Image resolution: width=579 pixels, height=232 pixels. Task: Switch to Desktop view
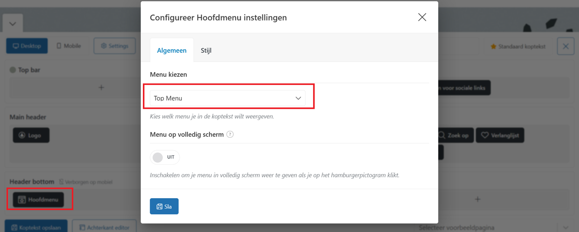pyautogui.click(x=27, y=46)
